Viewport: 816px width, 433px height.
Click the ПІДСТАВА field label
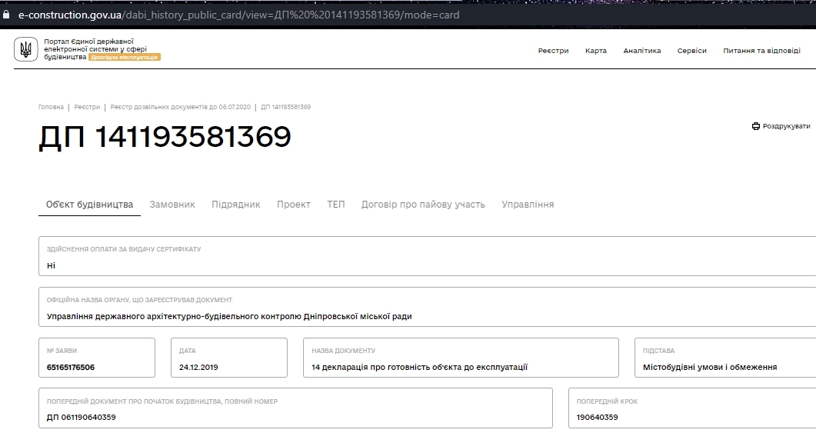[x=658, y=351]
